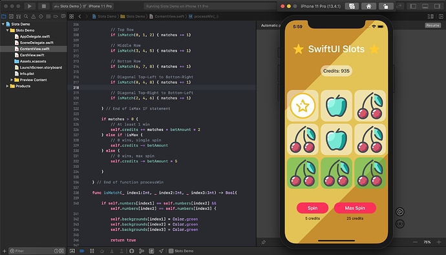Screen dimensions: 446x255
Task: Click the Slots Demo process in debug bar
Action: pos(181,251)
